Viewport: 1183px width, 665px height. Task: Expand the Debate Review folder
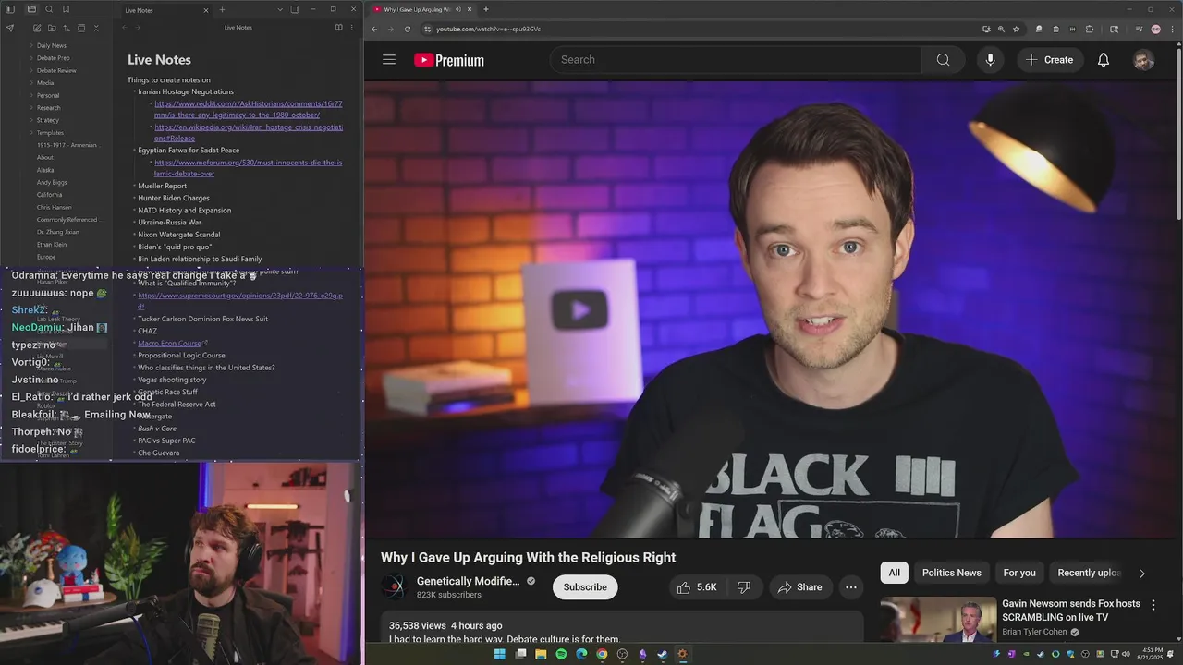point(56,70)
